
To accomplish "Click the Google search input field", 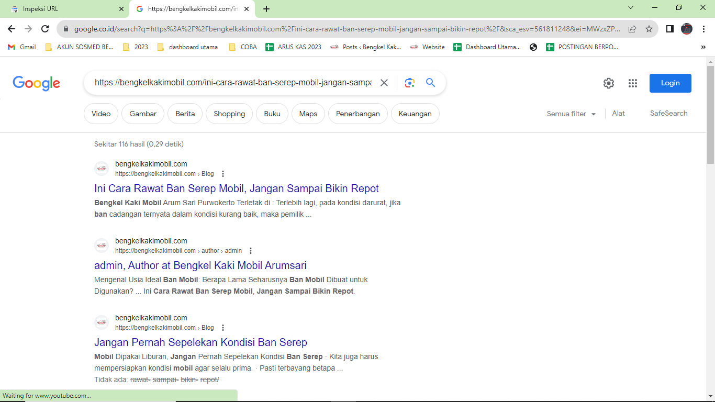I will click(x=233, y=83).
